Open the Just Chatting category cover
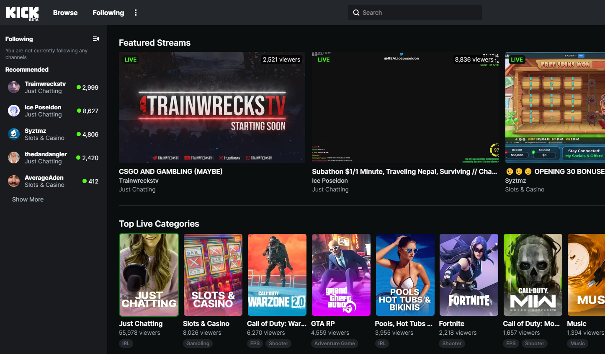The width and height of the screenshot is (605, 354). pos(149,275)
